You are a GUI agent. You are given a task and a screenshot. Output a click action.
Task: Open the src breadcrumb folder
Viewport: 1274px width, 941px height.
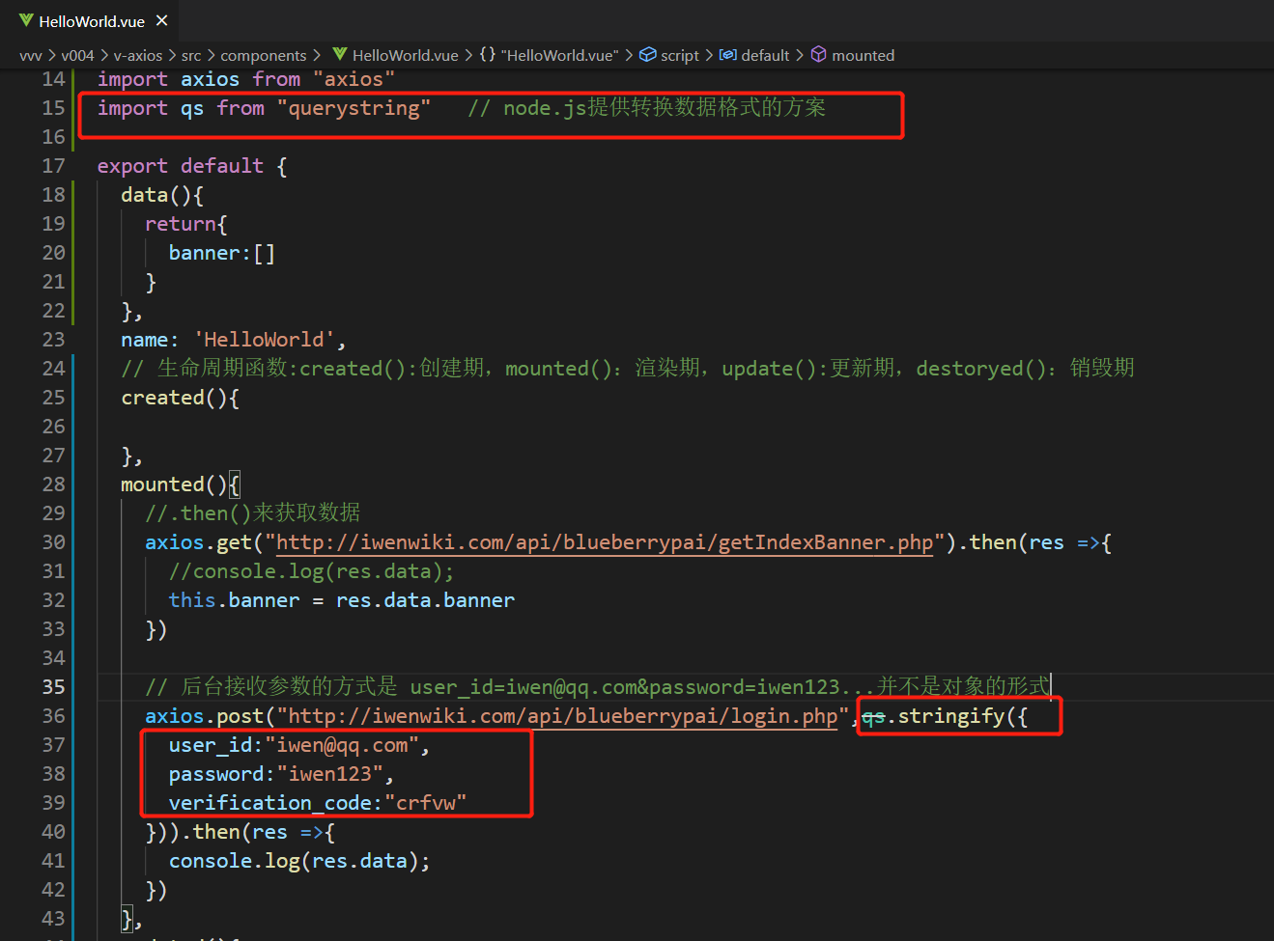(191, 56)
